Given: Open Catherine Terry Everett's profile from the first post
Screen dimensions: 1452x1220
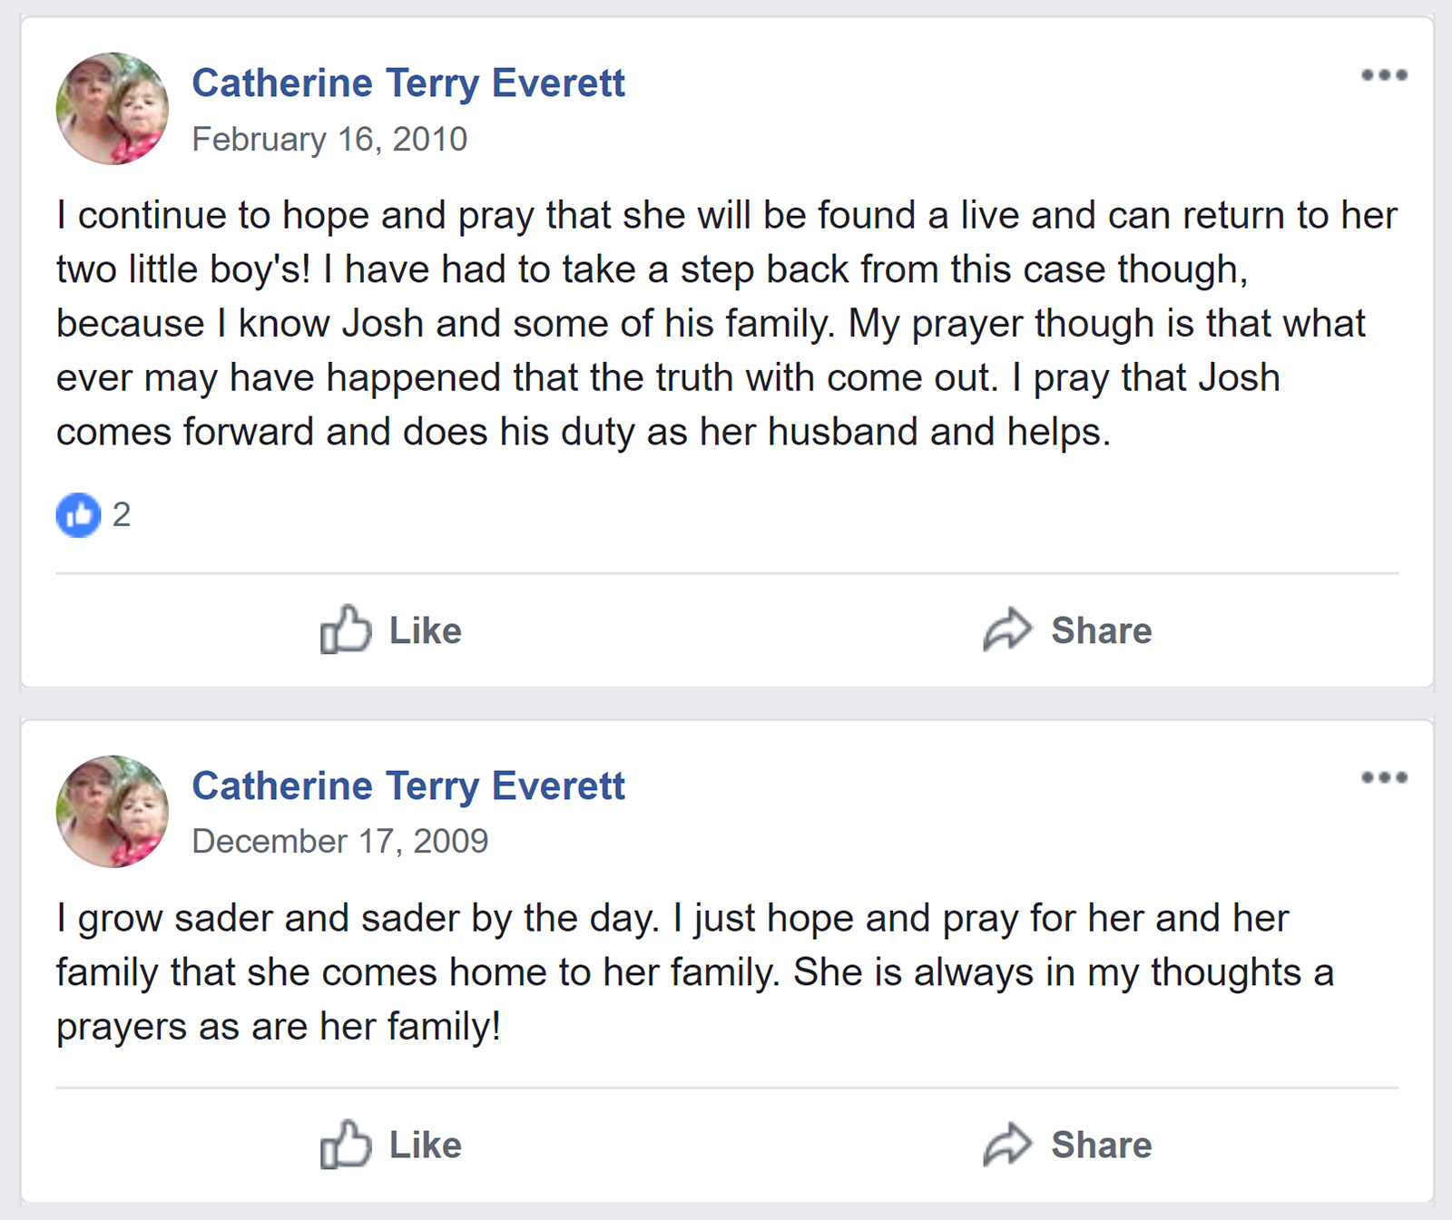Looking at the screenshot, I should [408, 83].
